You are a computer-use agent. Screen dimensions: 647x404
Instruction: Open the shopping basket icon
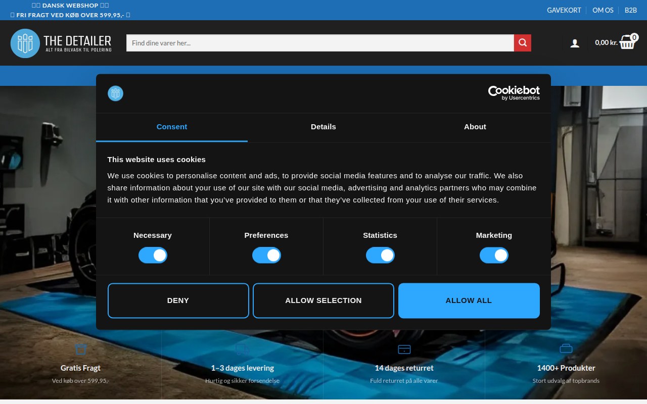pyautogui.click(x=627, y=42)
